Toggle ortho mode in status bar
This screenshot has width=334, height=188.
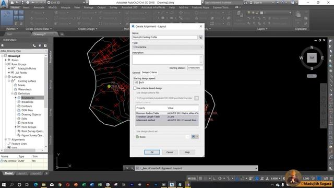214,179
